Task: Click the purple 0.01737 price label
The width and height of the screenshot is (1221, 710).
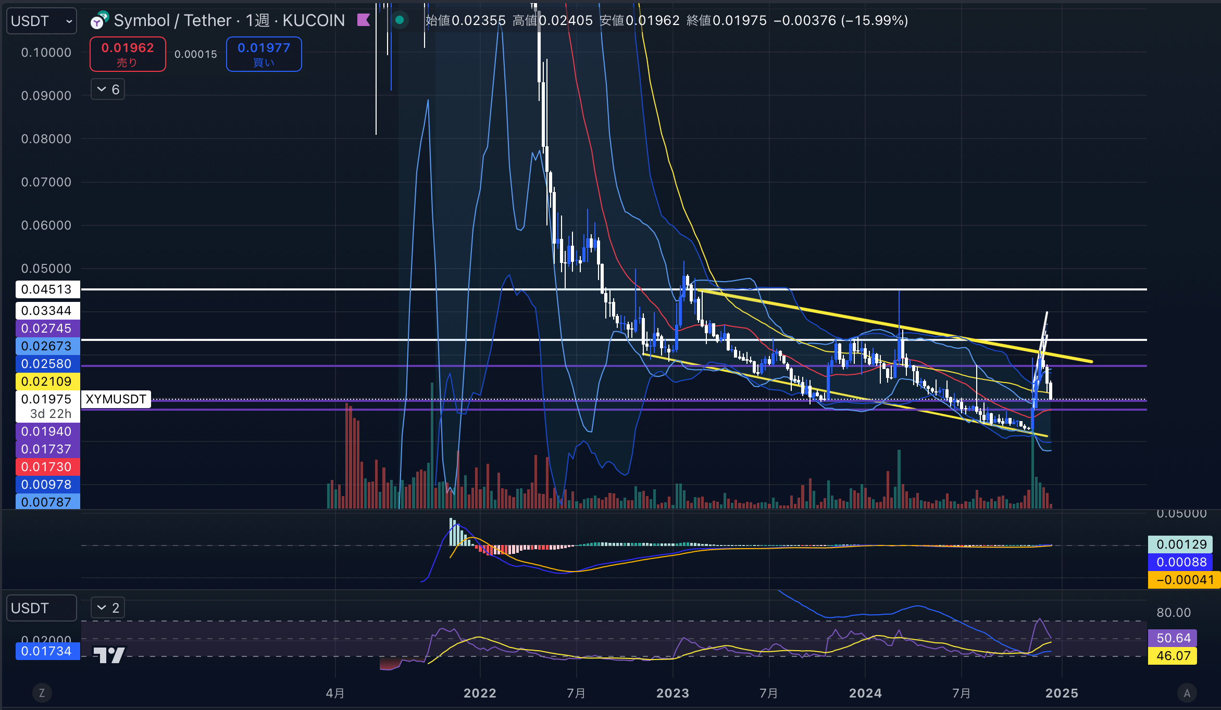Action: (47, 449)
